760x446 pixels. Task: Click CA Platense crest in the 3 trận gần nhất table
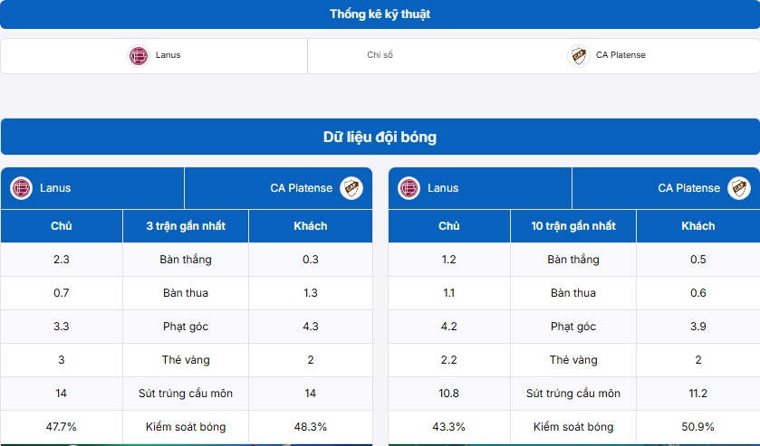[351, 188]
